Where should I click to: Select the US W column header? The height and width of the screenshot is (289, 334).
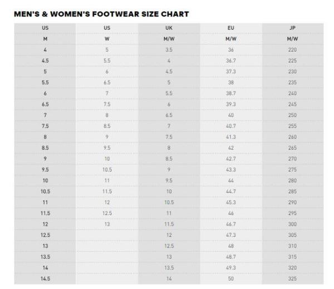click(107, 33)
